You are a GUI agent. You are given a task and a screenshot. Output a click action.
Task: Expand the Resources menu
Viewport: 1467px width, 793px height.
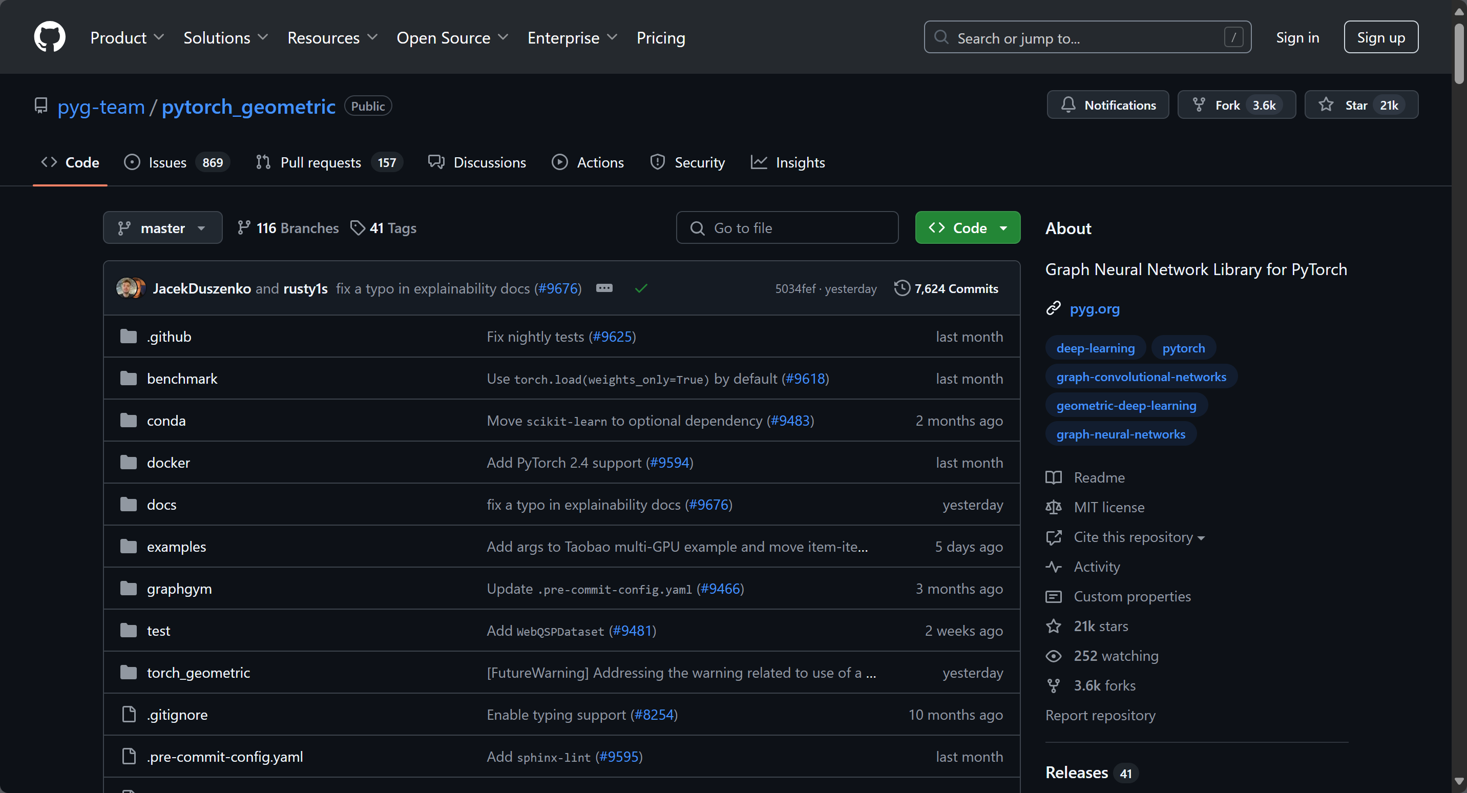332,37
